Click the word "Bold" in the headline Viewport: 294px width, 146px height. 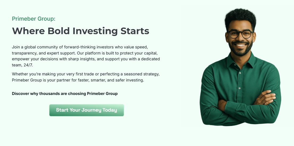pyautogui.click(x=58, y=31)
